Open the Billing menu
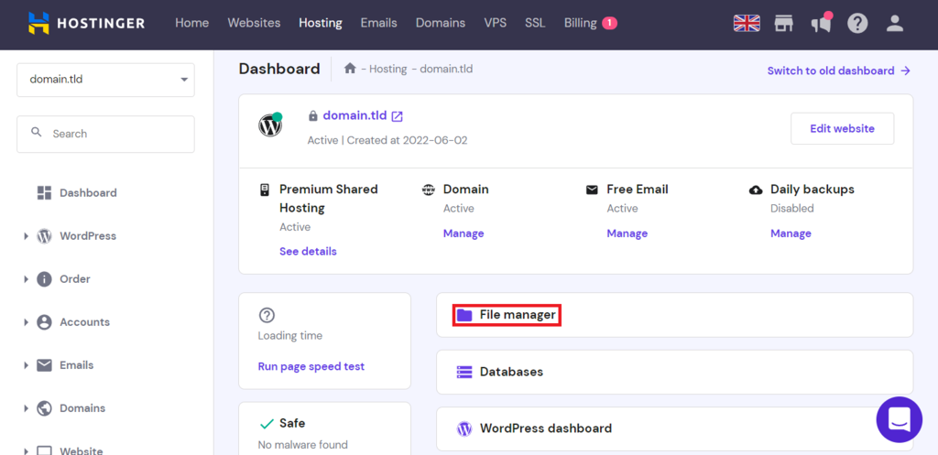 (581, 23)
